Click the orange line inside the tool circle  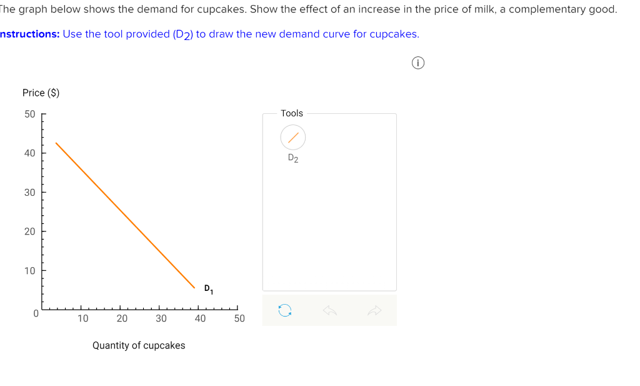pos(292,137)
